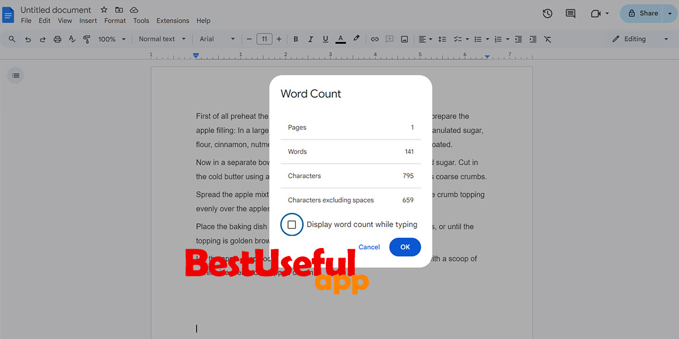679x339 pixels.
Task: Enable Display word count while typing
Action: [292, 225]
